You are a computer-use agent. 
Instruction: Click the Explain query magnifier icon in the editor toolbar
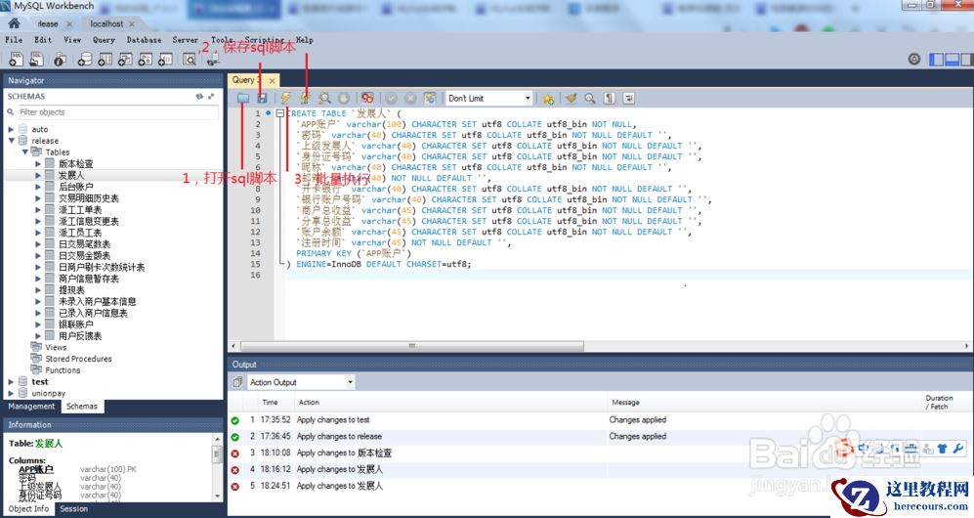pos(324,99)
